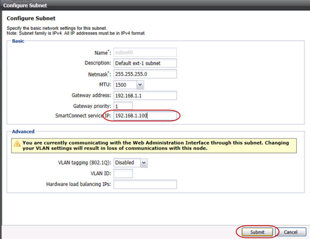Edit the Gateway address field
This screenshot has width=310, height=239.
(x=145, y=96)
